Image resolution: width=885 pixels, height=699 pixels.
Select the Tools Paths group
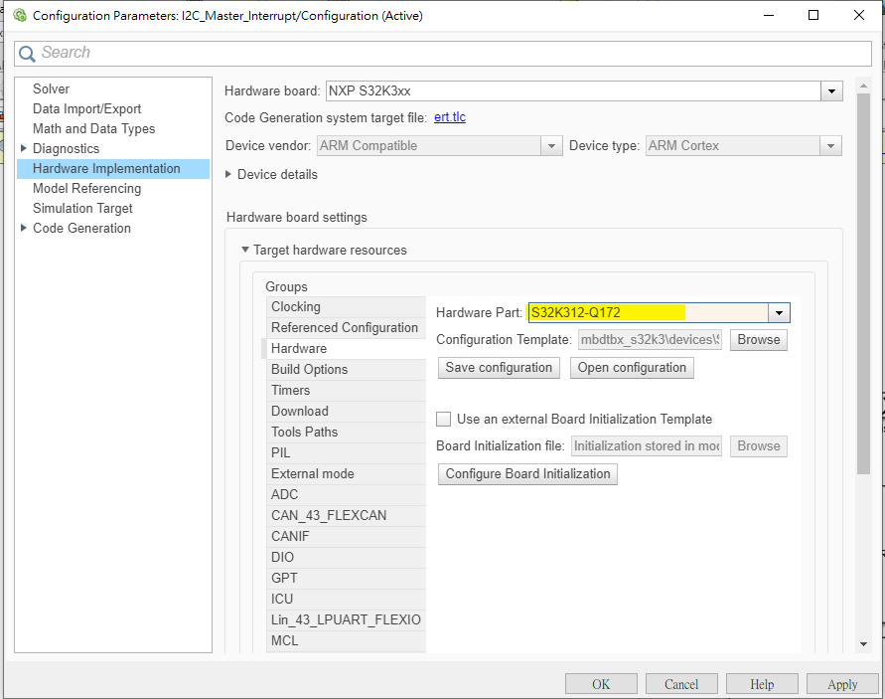point(346,433)
